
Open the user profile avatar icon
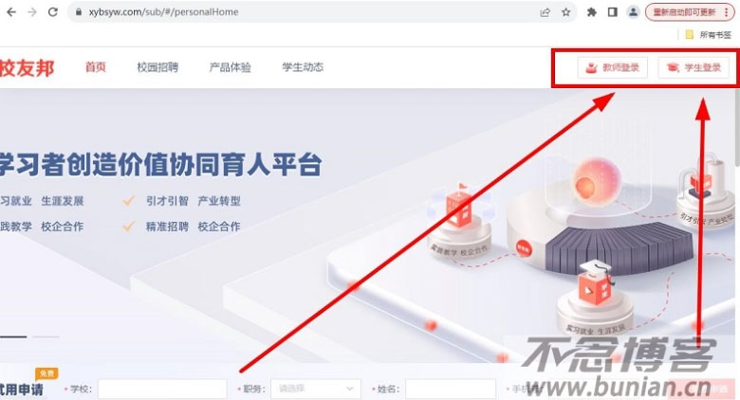pos(633,12)
